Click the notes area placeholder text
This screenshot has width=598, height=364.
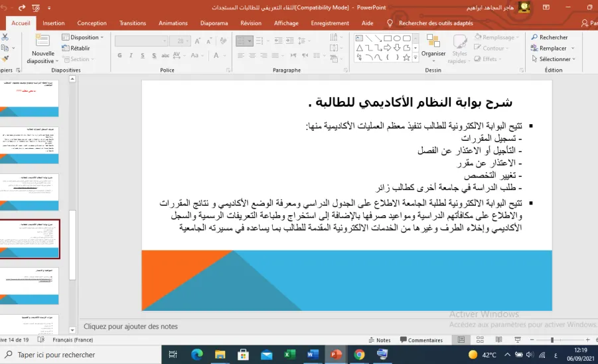click(x=131, y=326)
